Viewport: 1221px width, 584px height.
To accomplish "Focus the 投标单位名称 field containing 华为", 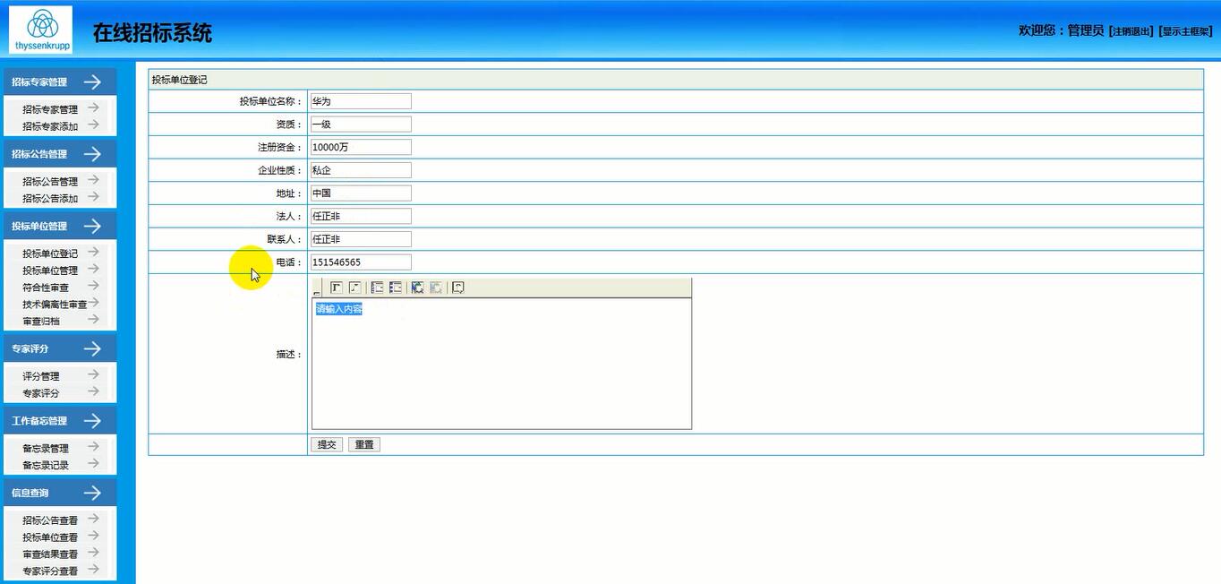I will pos(361,101).
